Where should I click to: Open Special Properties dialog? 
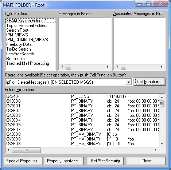23,161
